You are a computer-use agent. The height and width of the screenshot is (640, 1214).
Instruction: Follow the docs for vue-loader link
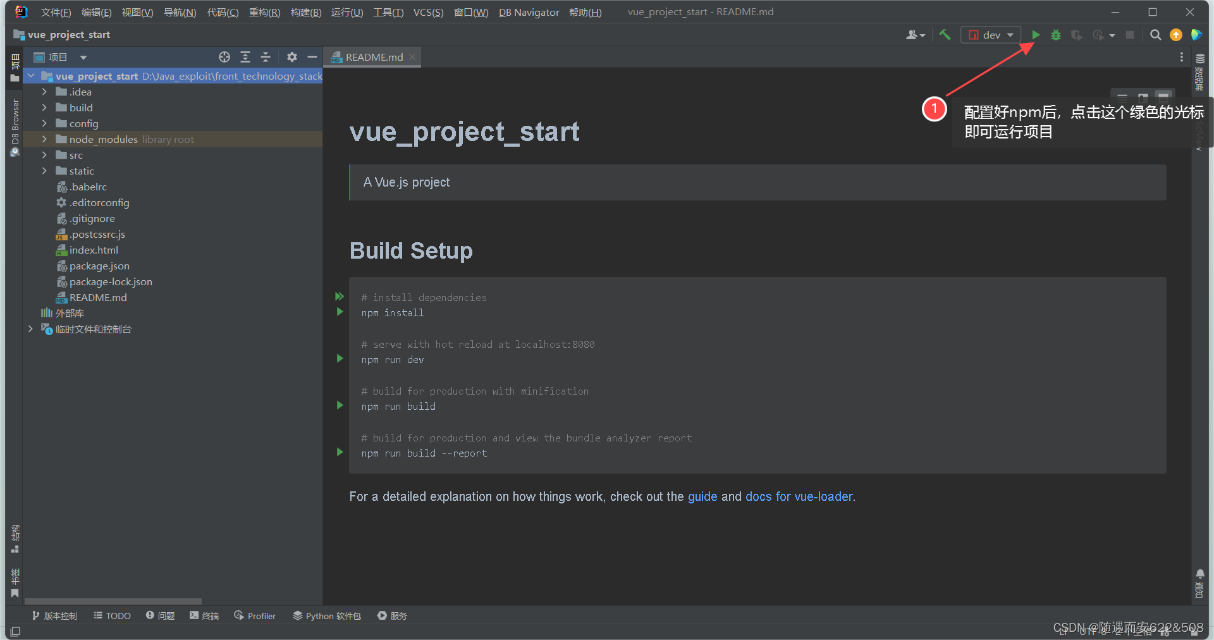pyautogui.click(x=799, y=497)
